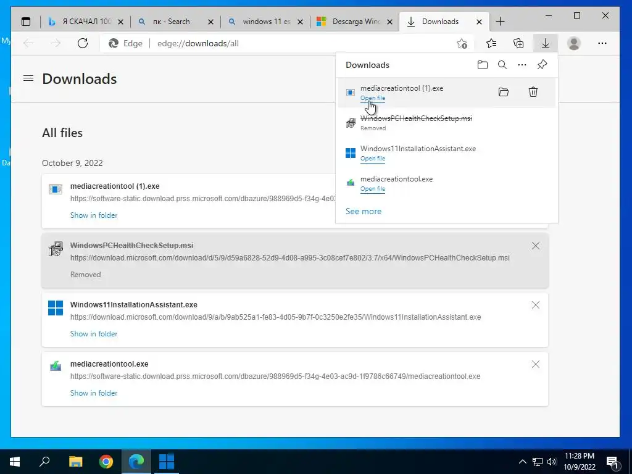Pin the Downloads flyout

point(542,64)
